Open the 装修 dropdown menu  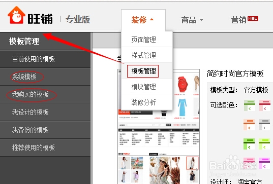click(x=143, y=20)
